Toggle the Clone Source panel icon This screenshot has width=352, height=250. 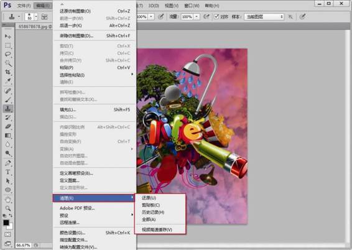click(x=44, y=17)
